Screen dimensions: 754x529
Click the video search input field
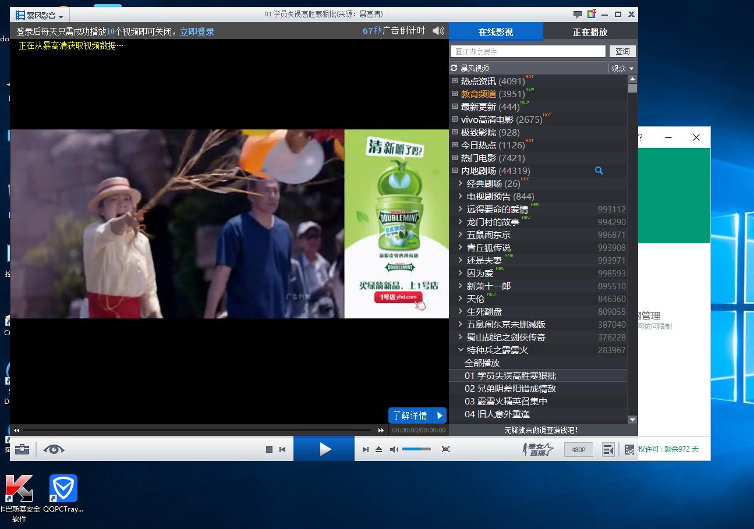click(528, 52)
